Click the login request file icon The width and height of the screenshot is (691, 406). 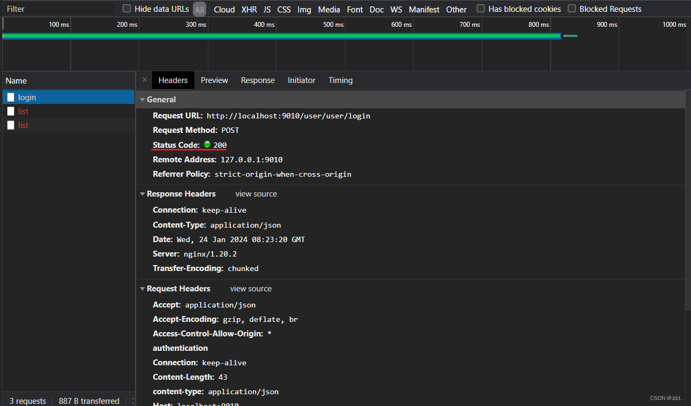click(11, 97)
